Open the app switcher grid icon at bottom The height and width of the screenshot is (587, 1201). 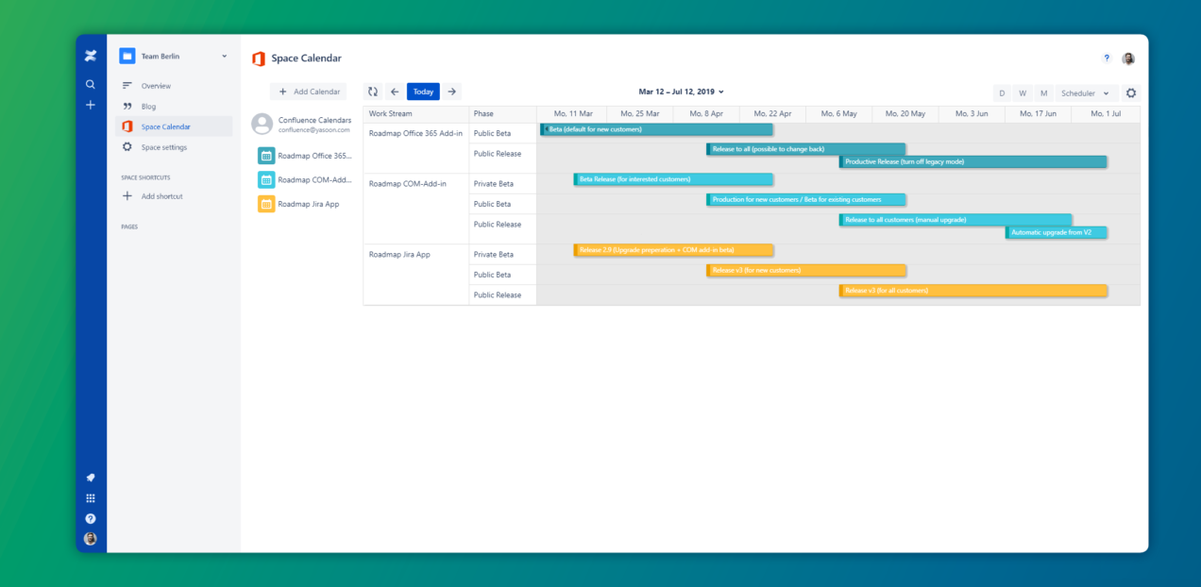[90, 497]
